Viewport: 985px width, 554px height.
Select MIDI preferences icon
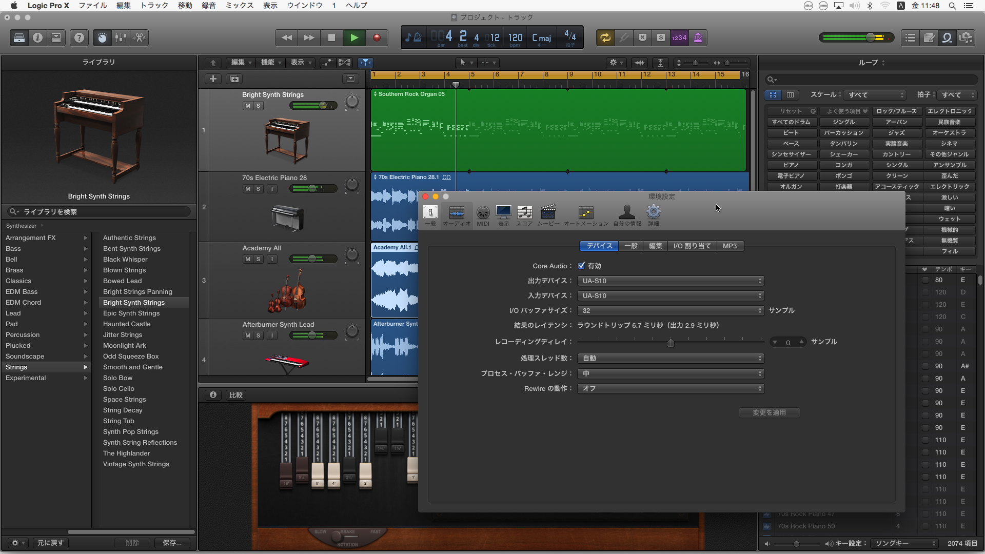tap(483, 215)
